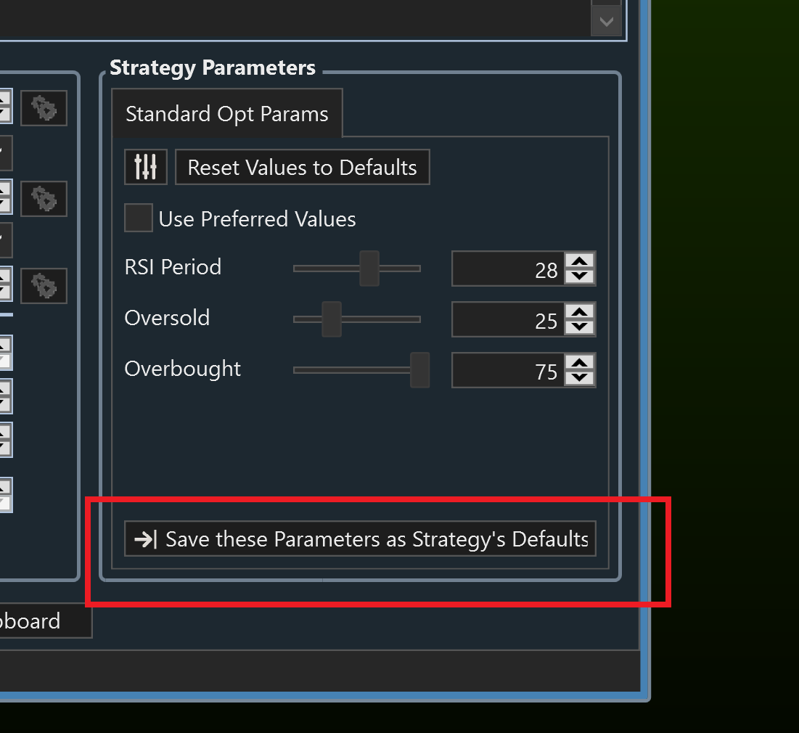This screenshot has height=733, width=799.
Task: Click the Oversold slider handle
Action: (x=332, y=319)
